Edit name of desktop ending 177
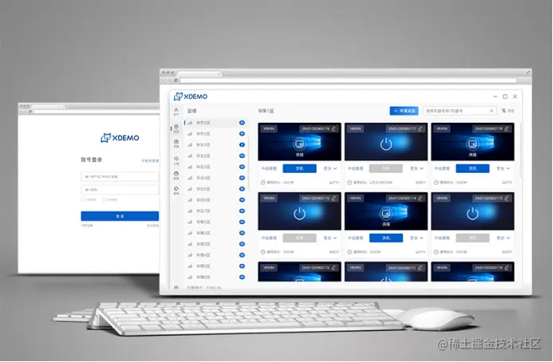Viewport: 553px width, 362px height. pos(420,128)
